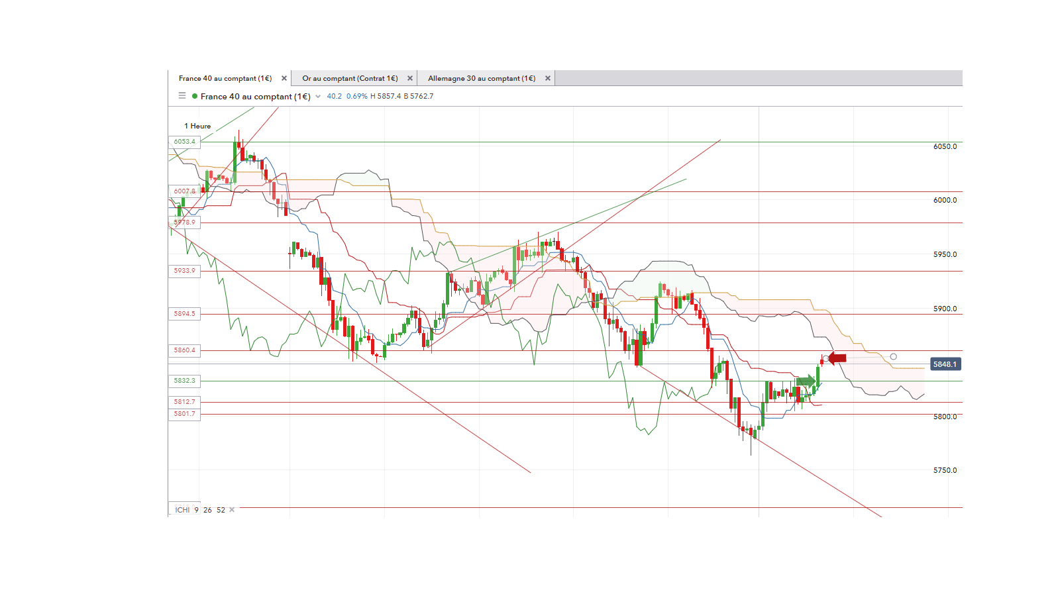Image resolution: width=1060 pixels, height=596 pixels.
Task: Click the 5750.0 price axis label
Action: click(945, 470)
